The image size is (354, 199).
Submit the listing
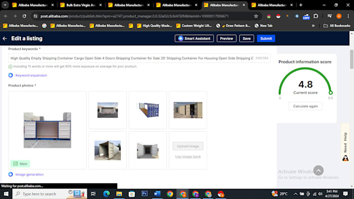pyautogui.click(x=266, y=39)
